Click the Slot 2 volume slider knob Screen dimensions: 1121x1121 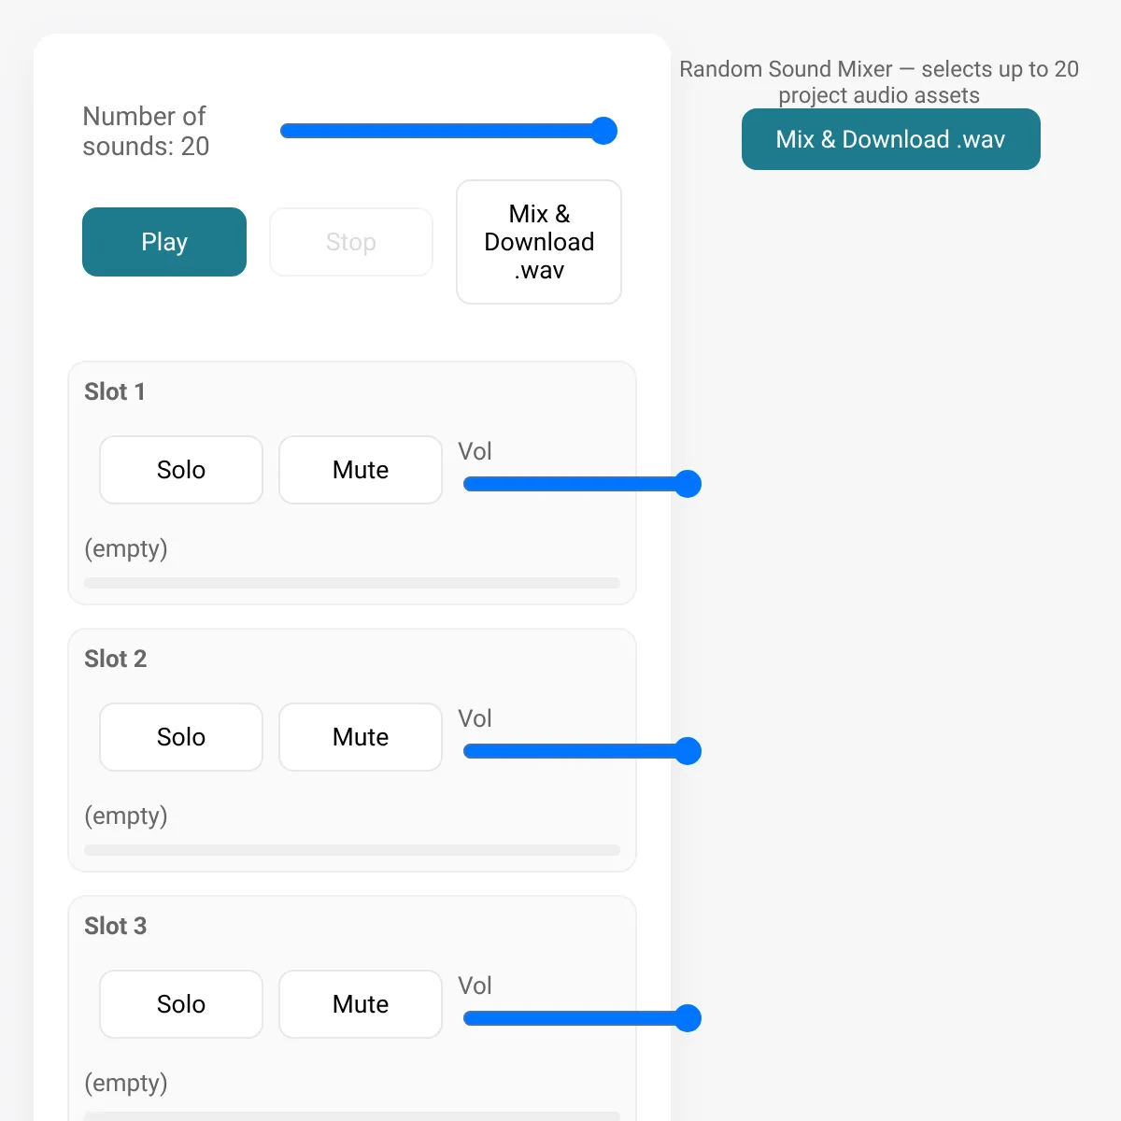688,751
